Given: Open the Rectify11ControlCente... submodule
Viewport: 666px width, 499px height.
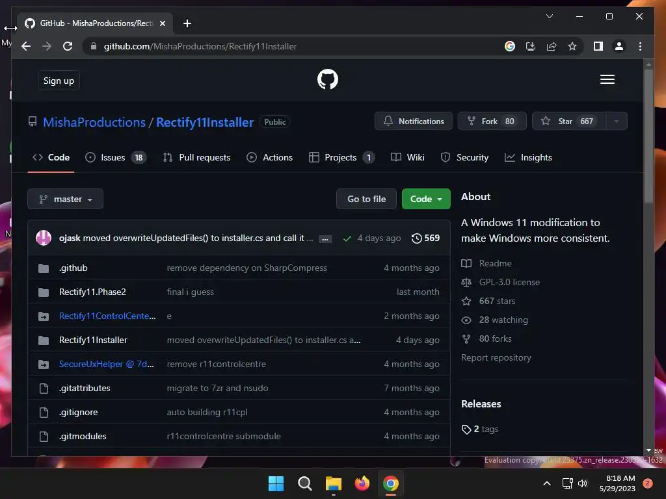Looking at the screenshot, I should coord(107,316).
